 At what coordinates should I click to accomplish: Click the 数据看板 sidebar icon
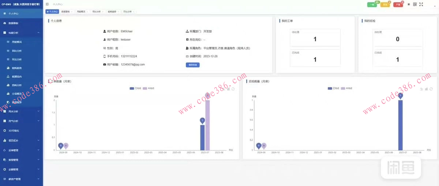click(x=5, y=23)
